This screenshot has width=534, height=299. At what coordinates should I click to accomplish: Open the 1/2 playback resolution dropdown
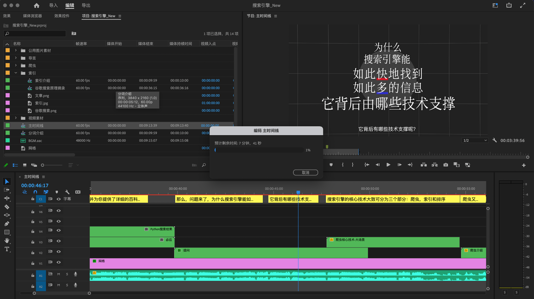coord(475,140)
